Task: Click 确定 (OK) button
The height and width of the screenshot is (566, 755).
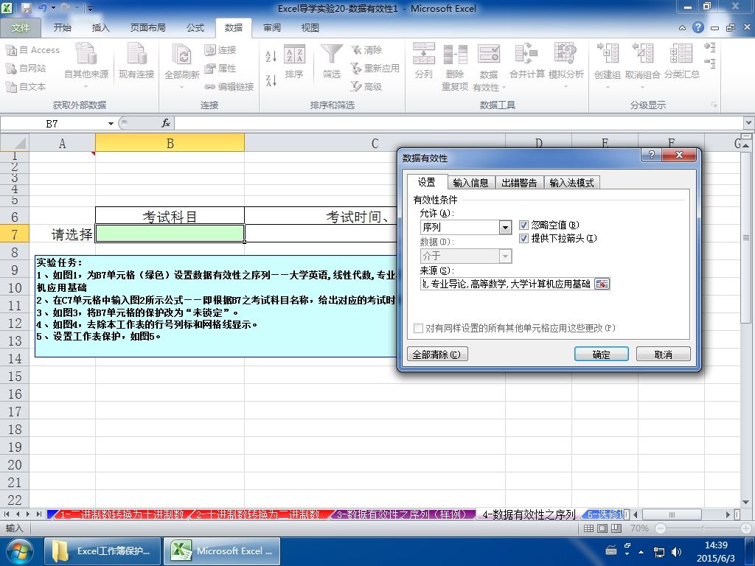Action: click(602, 354)
